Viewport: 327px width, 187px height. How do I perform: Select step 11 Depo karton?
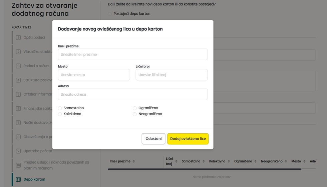(x=34, y=179)
